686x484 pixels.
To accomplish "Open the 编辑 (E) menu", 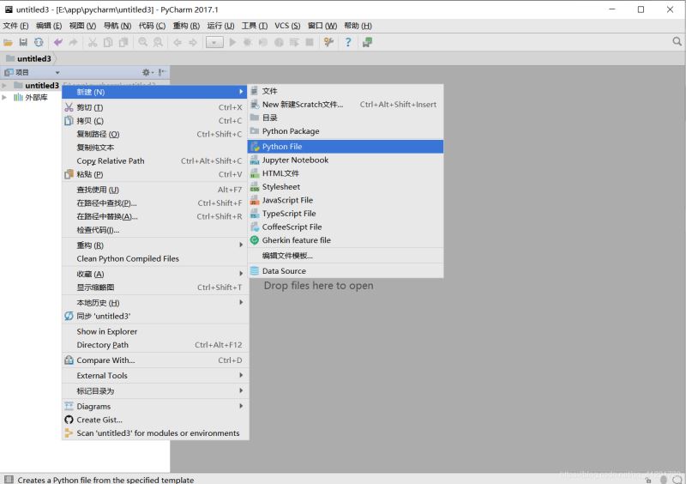I will (49, 26).
